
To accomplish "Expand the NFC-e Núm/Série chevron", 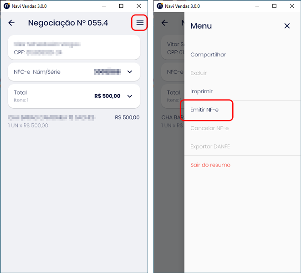I will pyautogui.click(x=129, y=72).
